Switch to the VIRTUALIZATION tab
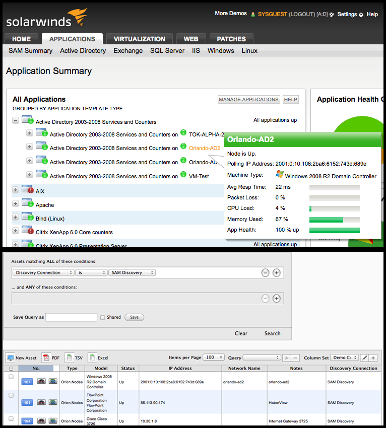The height and width of the screenshot is (428, 386). click(139, 39)
